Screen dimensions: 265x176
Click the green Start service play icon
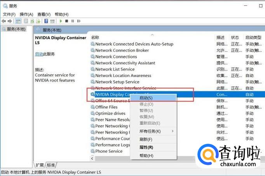61,21
